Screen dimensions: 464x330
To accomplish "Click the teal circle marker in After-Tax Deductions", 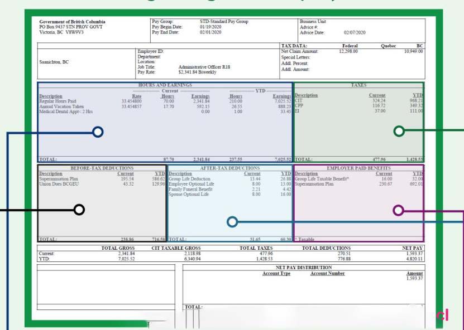I will point(232,222).
